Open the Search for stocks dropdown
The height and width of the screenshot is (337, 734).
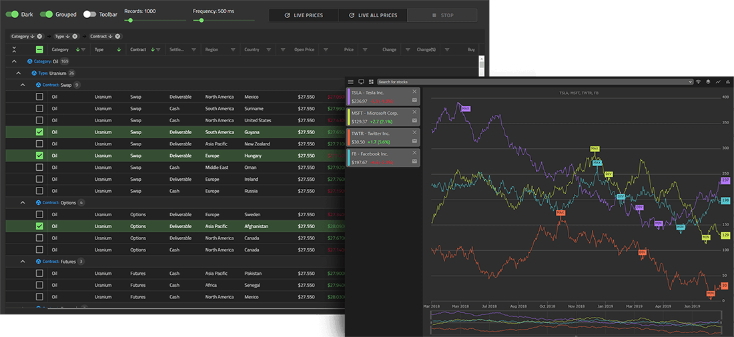click(x=690, y=81)
